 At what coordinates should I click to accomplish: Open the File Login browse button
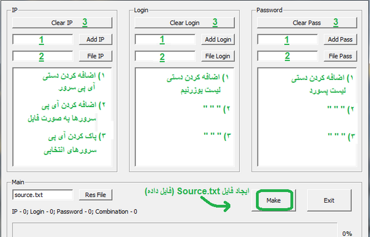click(x=218, y=56)
